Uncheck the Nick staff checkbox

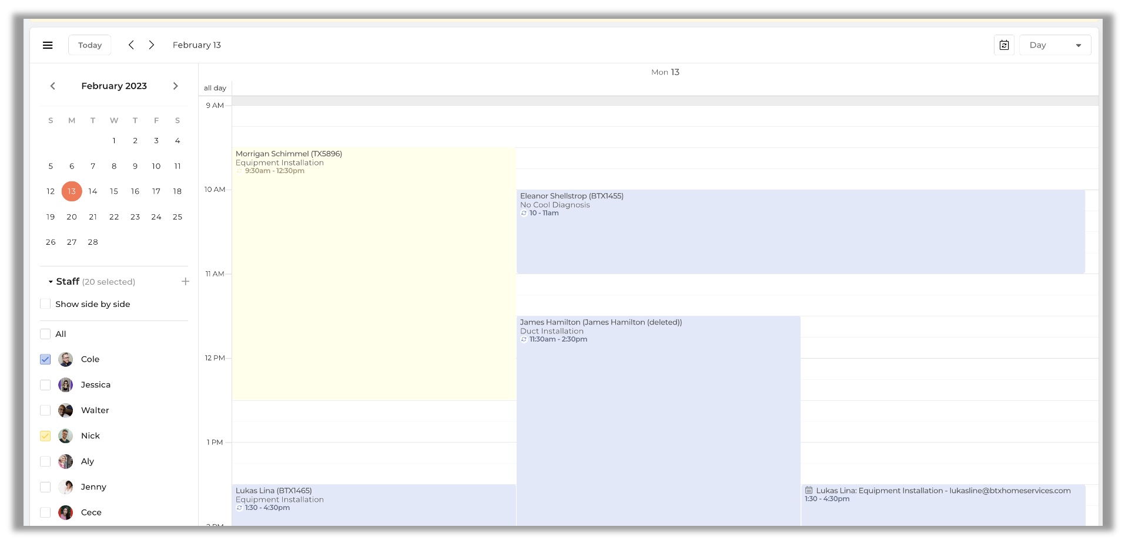pos(45,436)
